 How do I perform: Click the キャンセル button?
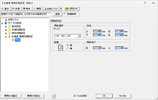[x=123, y=96]
